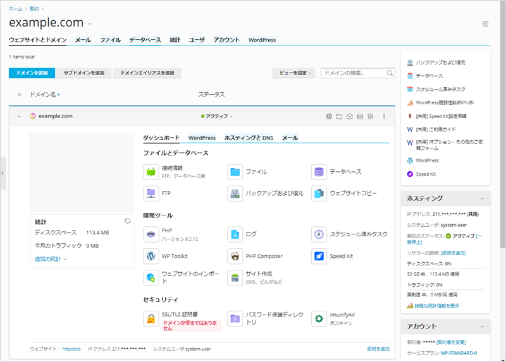Viewport: 506px width, 362px height.
Task: Open the データベース dashboard icon
Action: pyautogui.click(x=319, y=172)
